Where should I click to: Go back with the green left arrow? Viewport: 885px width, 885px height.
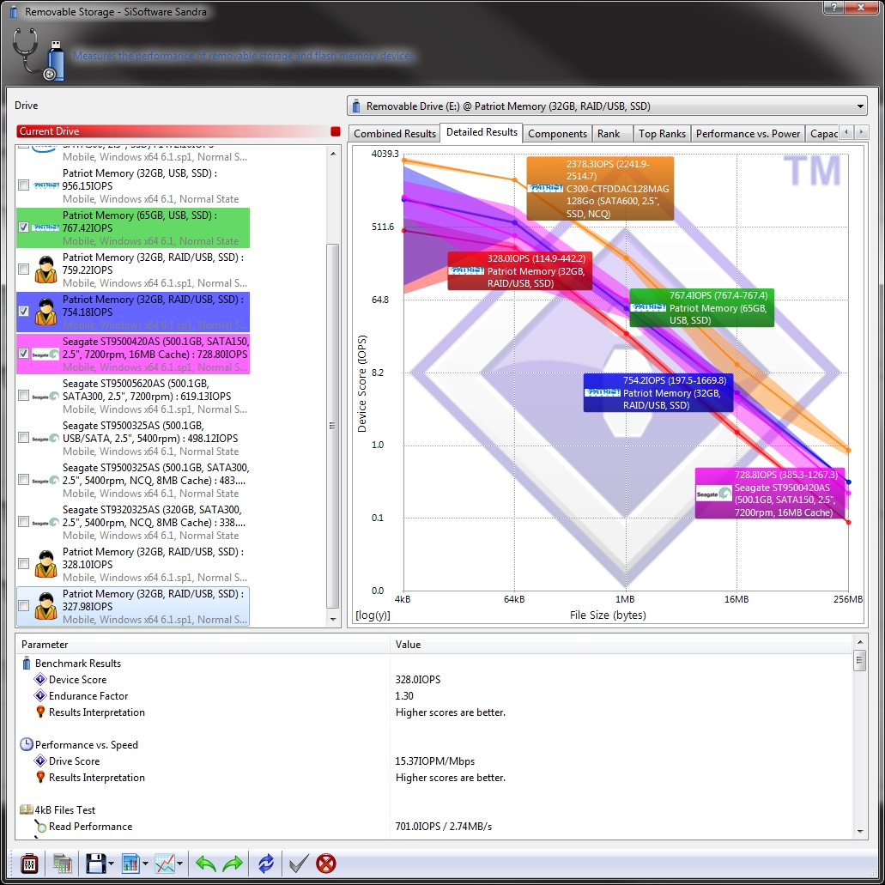(x=205, y=864)
